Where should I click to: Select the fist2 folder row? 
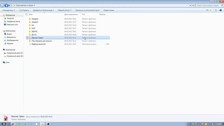click(68, 28)
